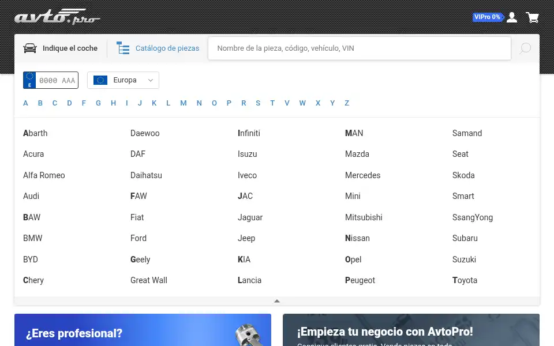Select the SsangYong brand
The height and width of the screenshot is (346, 554).
point(473,217)
